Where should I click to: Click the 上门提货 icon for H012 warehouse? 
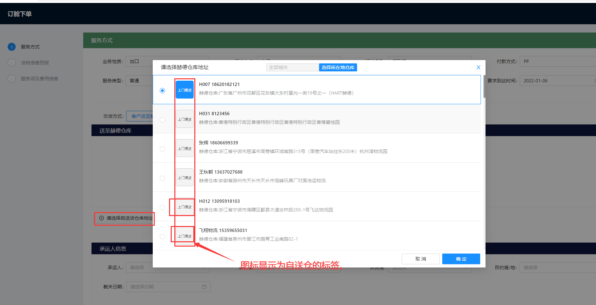pos(184,207)
